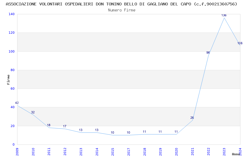Click the 2010 year label on x-axis
Image resolution: width=243 pixels, height=157 pixels.
(x=33, y=152)
